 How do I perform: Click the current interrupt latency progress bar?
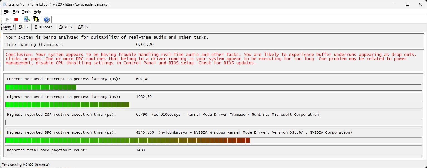coord(213,87)
